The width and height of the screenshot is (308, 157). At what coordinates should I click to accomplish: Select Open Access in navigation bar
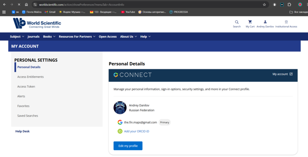[x=107, y=37]
